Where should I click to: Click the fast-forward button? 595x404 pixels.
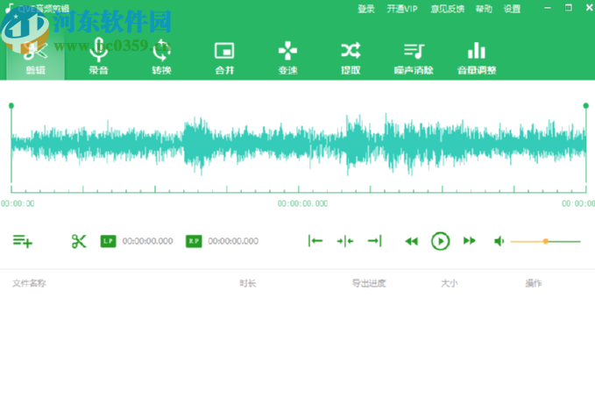tap(470, 241)
